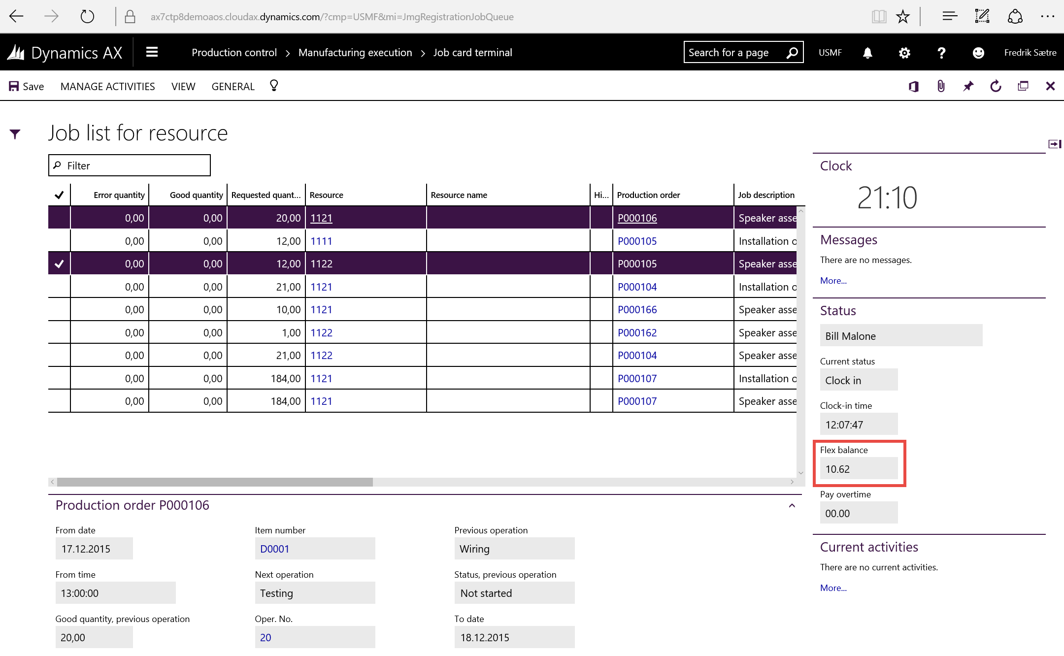Select checkbox for the P000104 resource 1121 row
Image resolution: width=1064 pixels, height=656 pixels.
pos(59,287)
